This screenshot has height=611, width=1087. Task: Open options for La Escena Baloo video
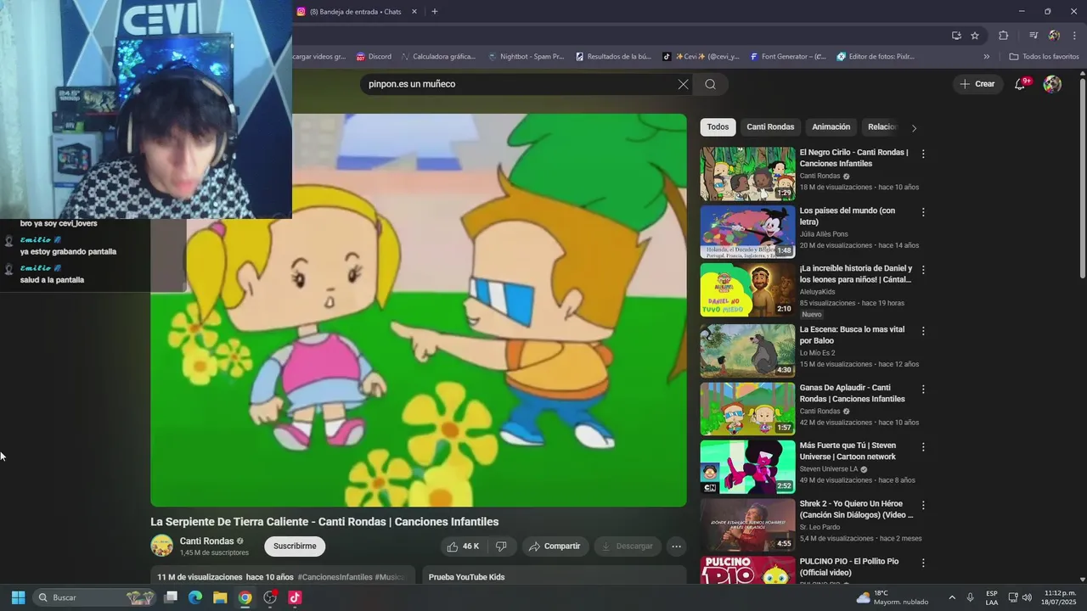[923, 331]
